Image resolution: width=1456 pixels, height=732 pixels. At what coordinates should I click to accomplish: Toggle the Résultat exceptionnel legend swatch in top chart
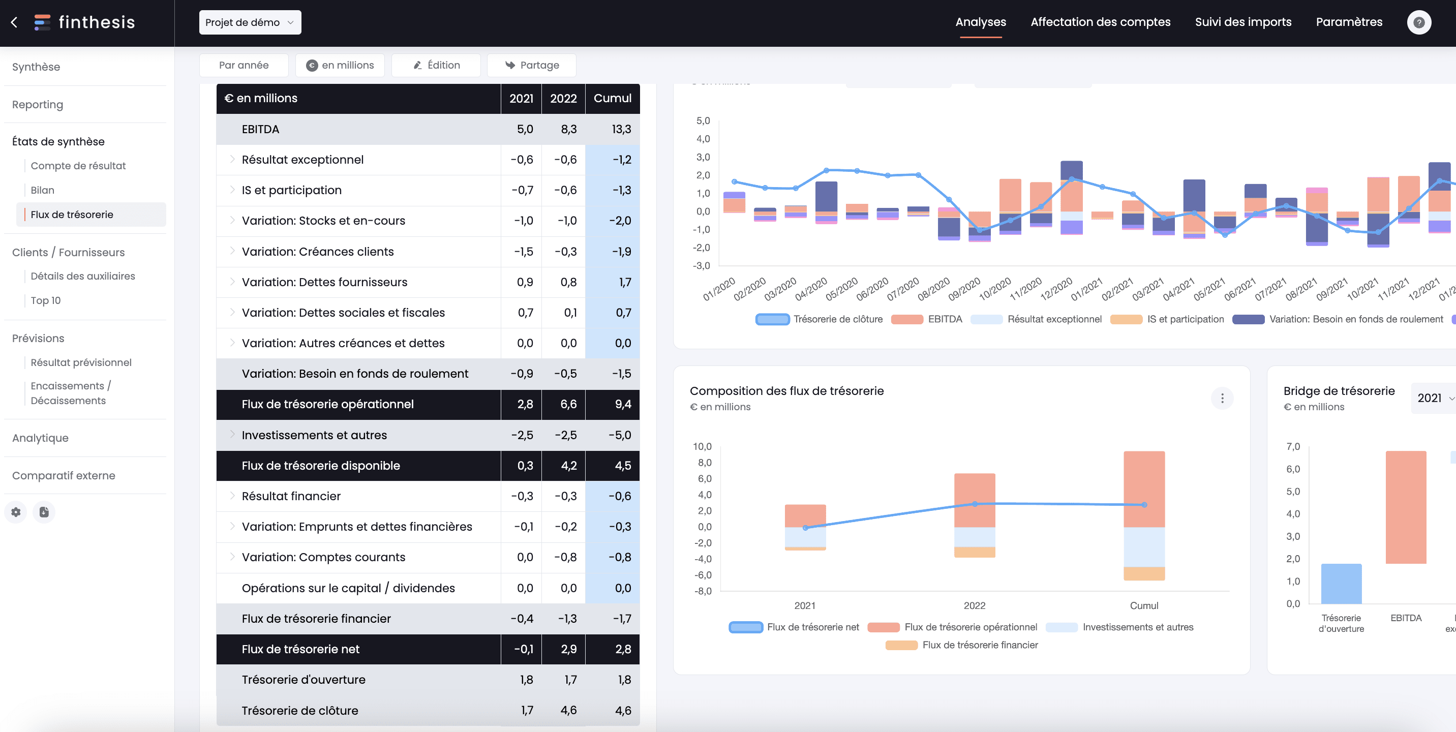(986, 319)
